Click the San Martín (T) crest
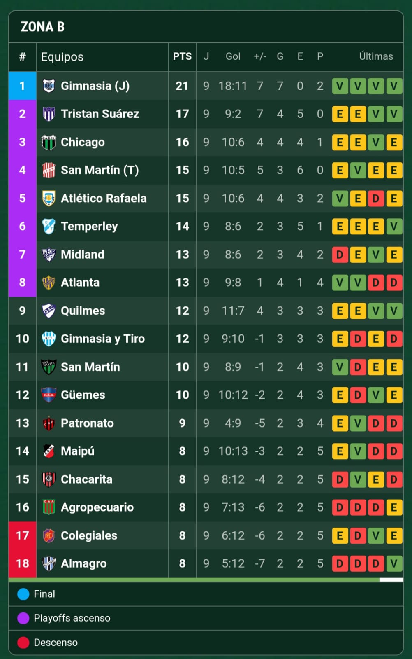Viewport: 412px width, 659px height. point(49,170)
